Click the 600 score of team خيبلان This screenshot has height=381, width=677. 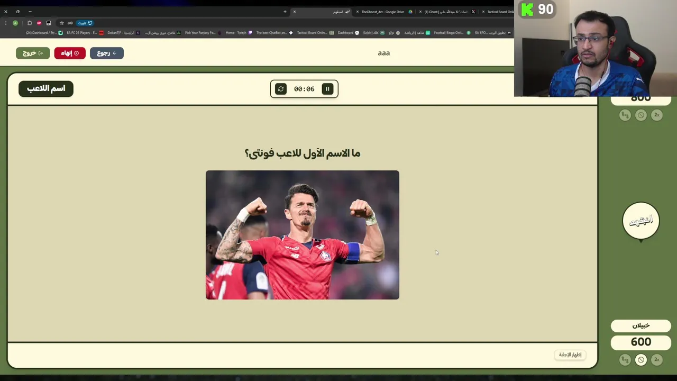(641, 342)
